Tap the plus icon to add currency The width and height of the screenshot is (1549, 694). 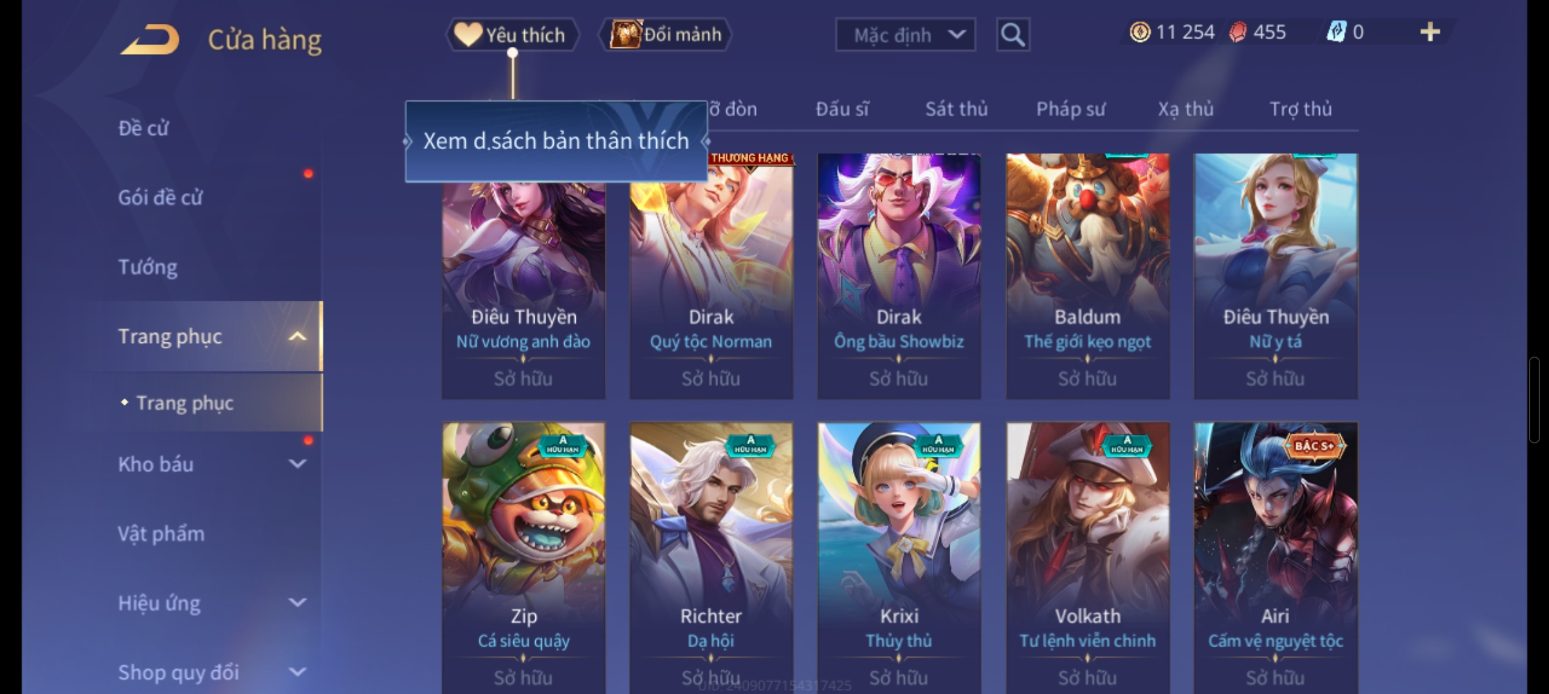(x=1429, y=32)
